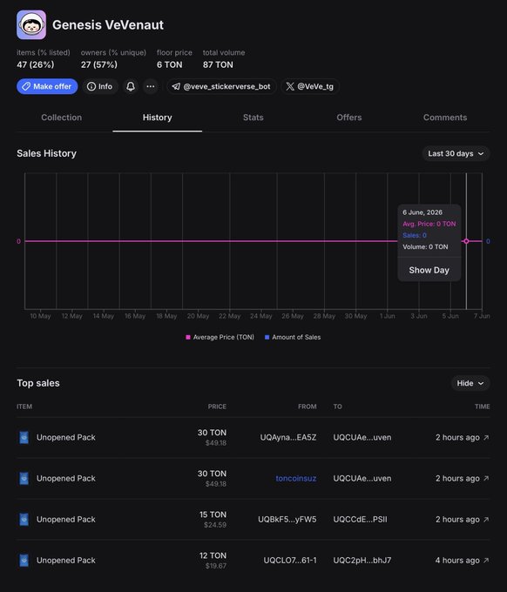Open seller address UQAyna...EA5Z

pyautogui.click(x=288, y=438)
